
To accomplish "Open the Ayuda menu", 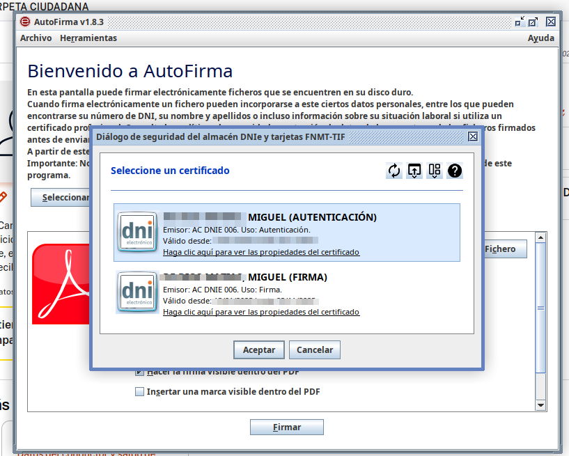I will click(540, 38).
